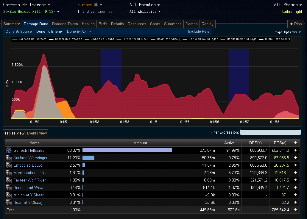Open the All Enemies dropdown
This screenshot has width=307, height=219.
[144, 5]
